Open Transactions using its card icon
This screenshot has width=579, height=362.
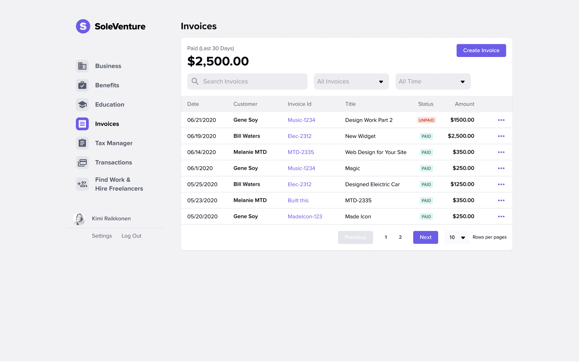tap(82, 162)
